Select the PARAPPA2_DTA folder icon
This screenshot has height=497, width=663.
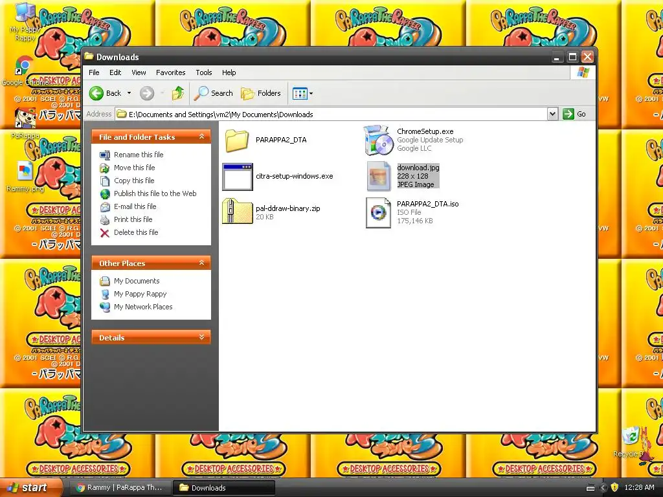click(x=237, y=140)
